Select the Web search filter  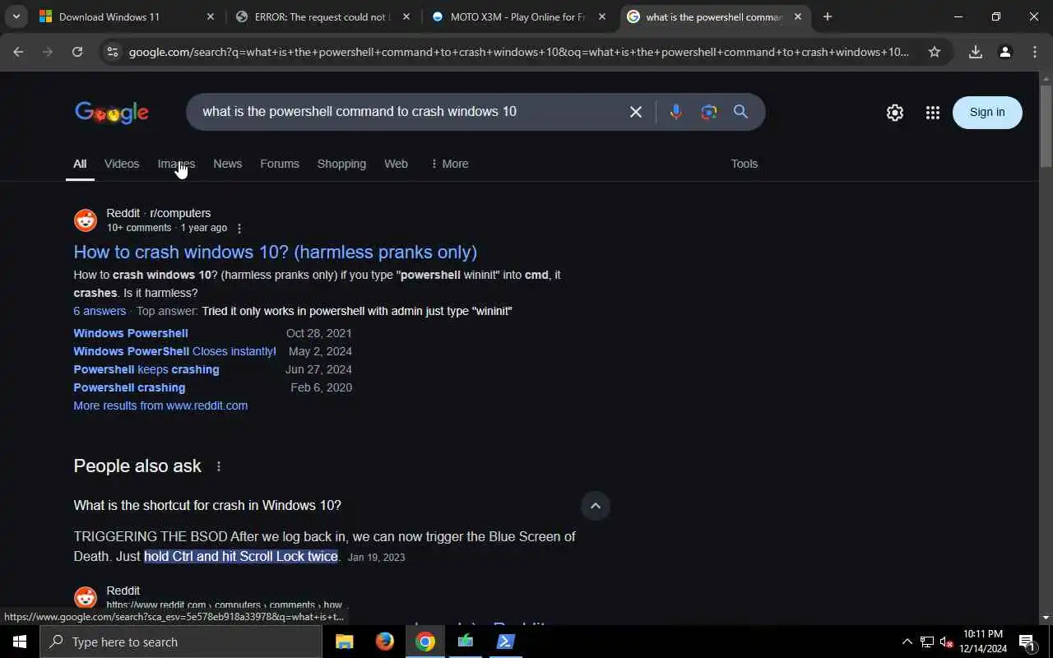coord(396,164)
